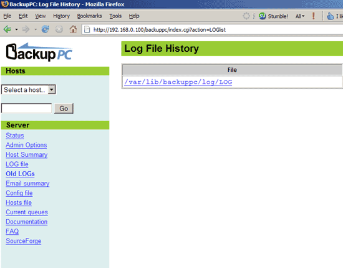Open the Edit menu
343x268 pixels.
point(23,16)
